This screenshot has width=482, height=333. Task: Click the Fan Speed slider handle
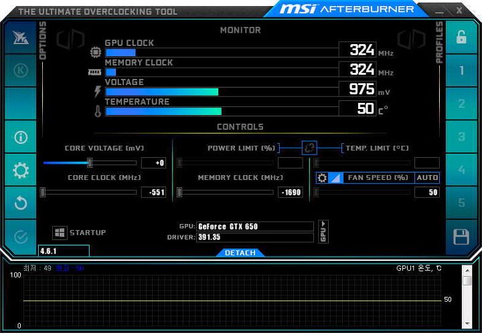click(316, 193)
